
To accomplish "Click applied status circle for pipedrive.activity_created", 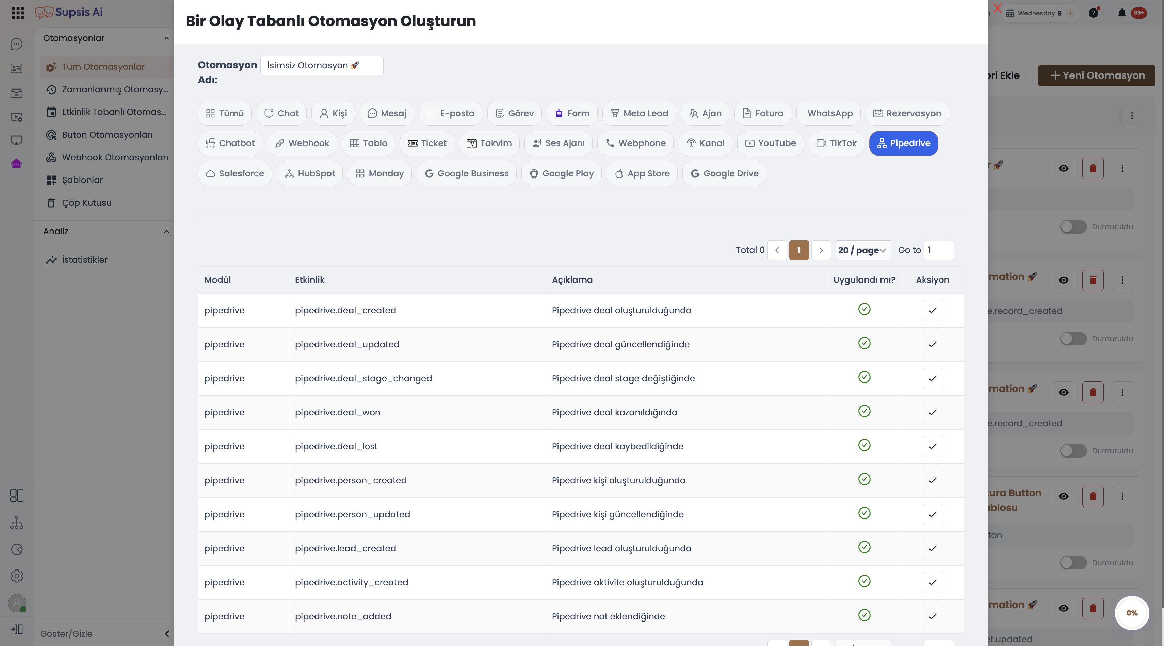I will coord(864,581).
